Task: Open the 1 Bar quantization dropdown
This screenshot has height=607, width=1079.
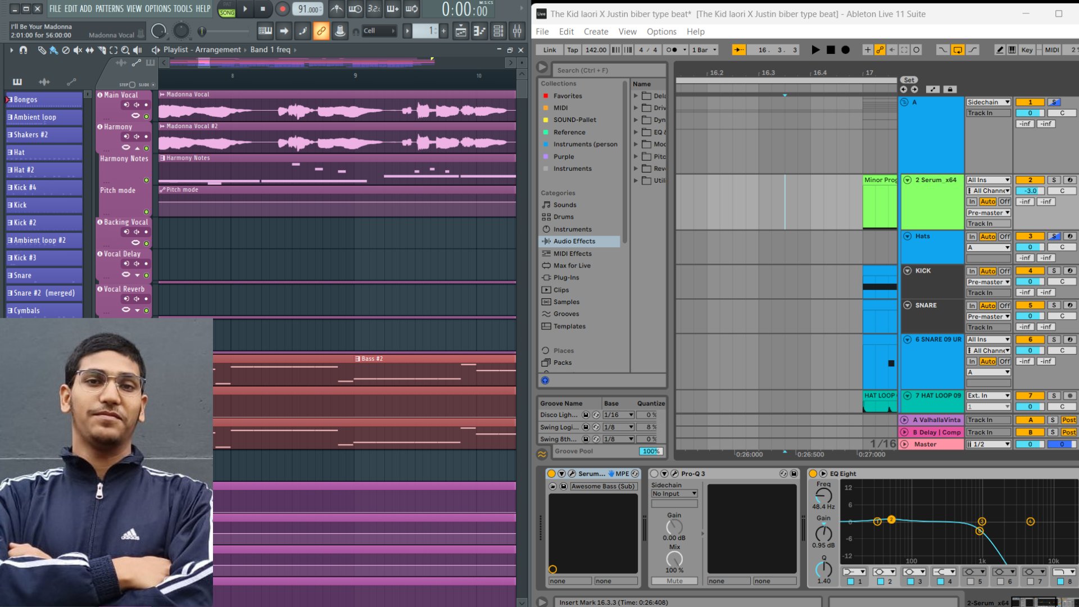Action: pyautogui.click(x=705, y=50)
